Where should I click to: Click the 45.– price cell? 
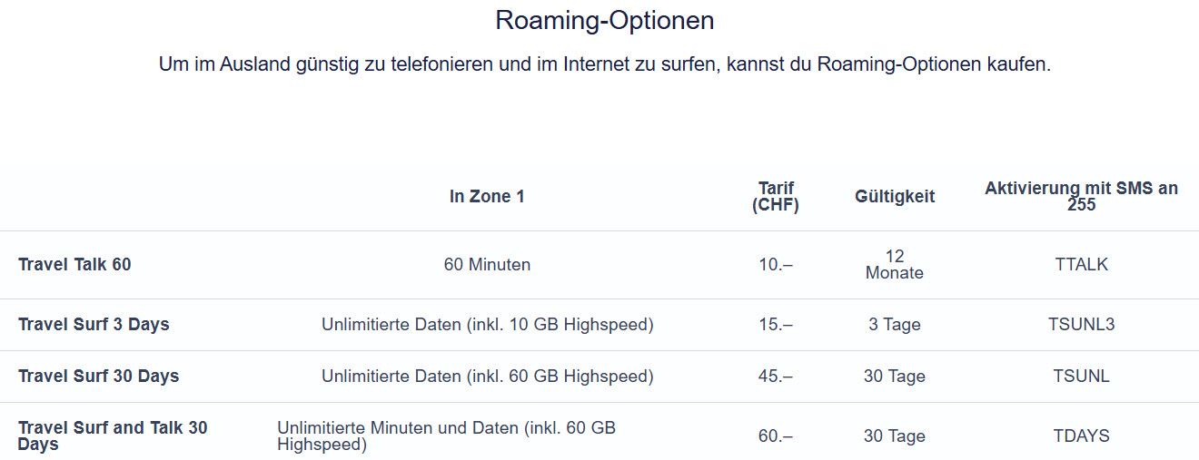[776, 376]
